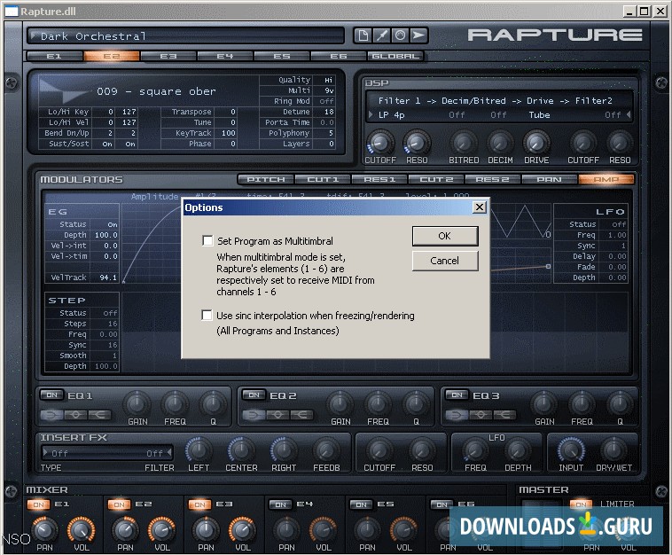The image size is (672, 555).
Task: Check Use sinc interpolation when freezing/rendering
Action: [207, 315]
